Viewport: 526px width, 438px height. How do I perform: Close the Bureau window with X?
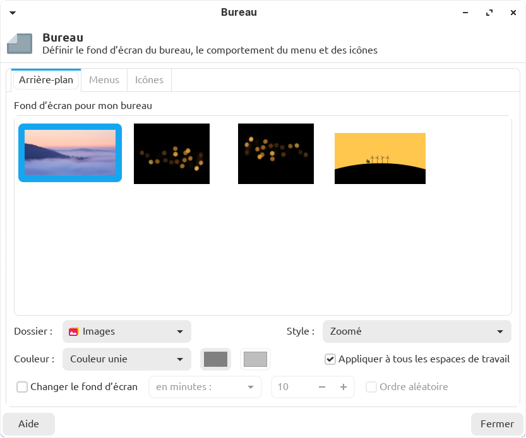(511, 13)
